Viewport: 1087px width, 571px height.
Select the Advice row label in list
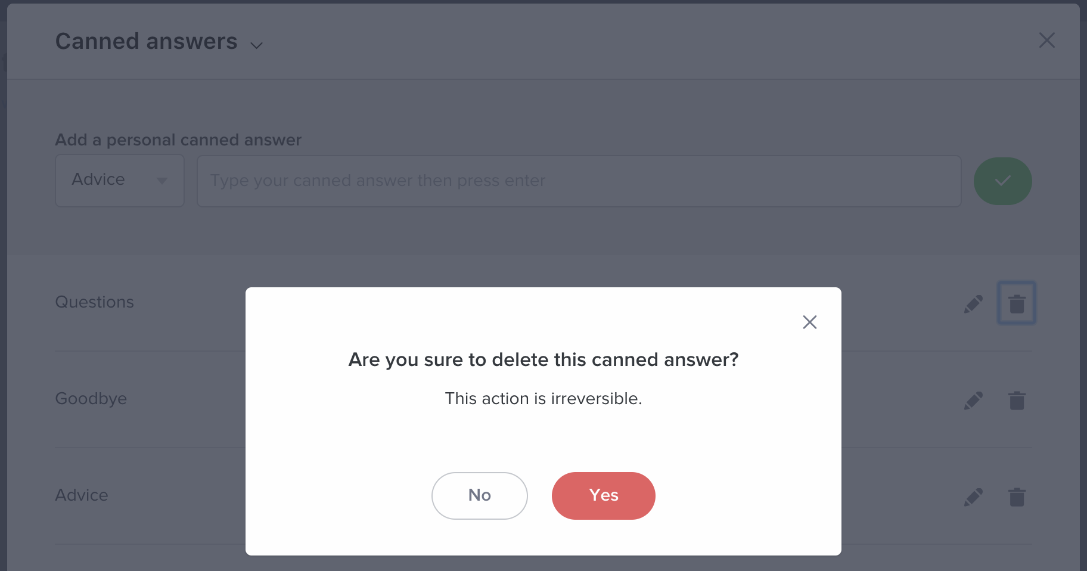coord(82,495)
